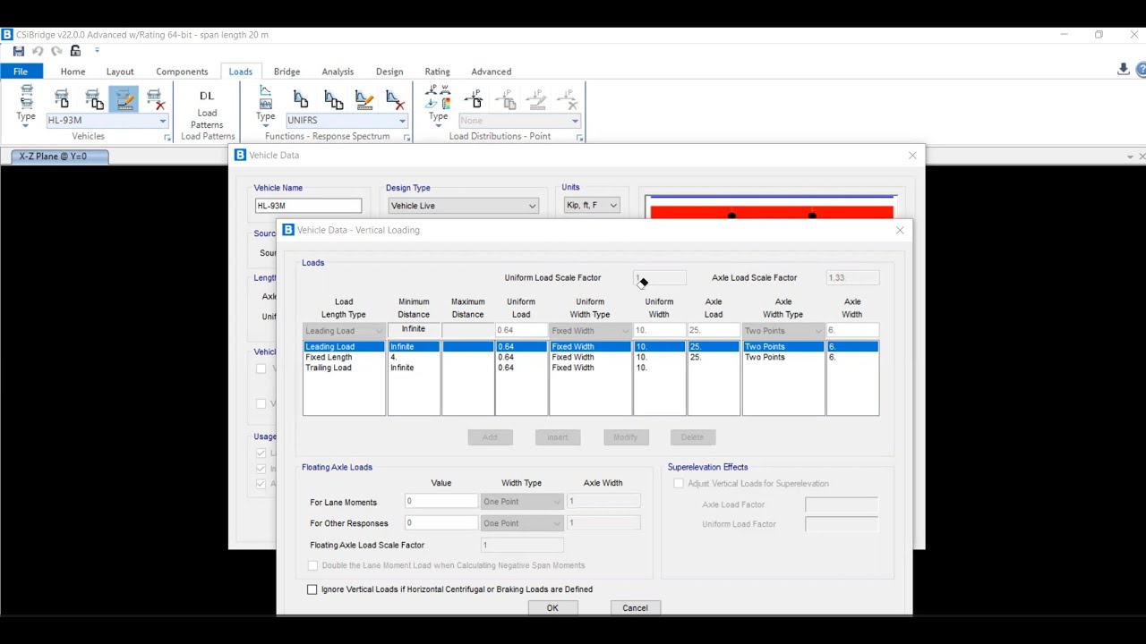The width and height of the screenshot is (1146, 644).
Task: Open the File menu
Action: (21, 72)
